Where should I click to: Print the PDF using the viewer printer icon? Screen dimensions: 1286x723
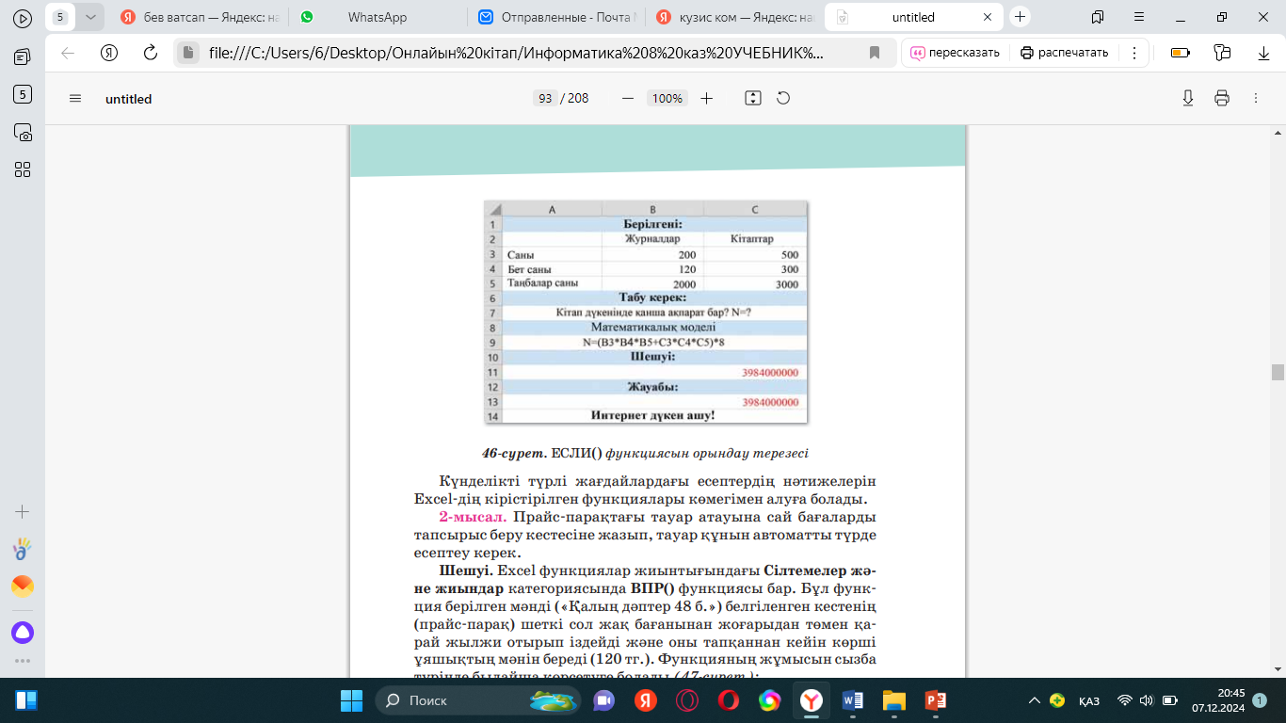(x=1222, y=98)
